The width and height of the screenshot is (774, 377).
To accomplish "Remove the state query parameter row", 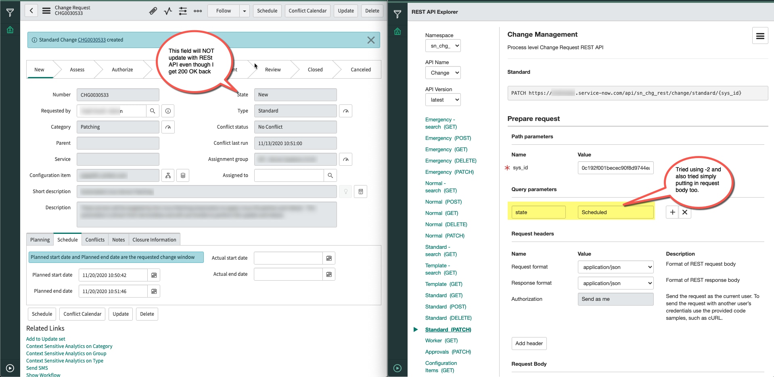I will pyautogui.click(x=685, y=212).
